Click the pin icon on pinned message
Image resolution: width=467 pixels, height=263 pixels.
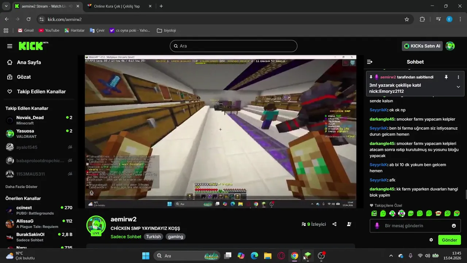pos(446,77)
